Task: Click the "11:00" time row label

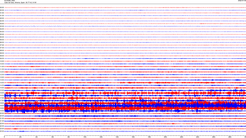Action: click(x=2, y=67)
